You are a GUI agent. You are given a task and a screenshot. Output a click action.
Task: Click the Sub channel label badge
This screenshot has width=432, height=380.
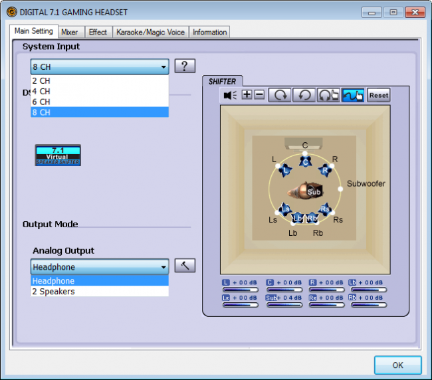(x=270, y=298)
